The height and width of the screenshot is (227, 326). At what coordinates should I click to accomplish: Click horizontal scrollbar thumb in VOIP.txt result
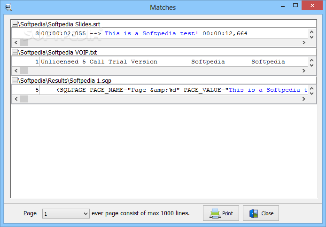pyautogui.click(x=24, y=71)
